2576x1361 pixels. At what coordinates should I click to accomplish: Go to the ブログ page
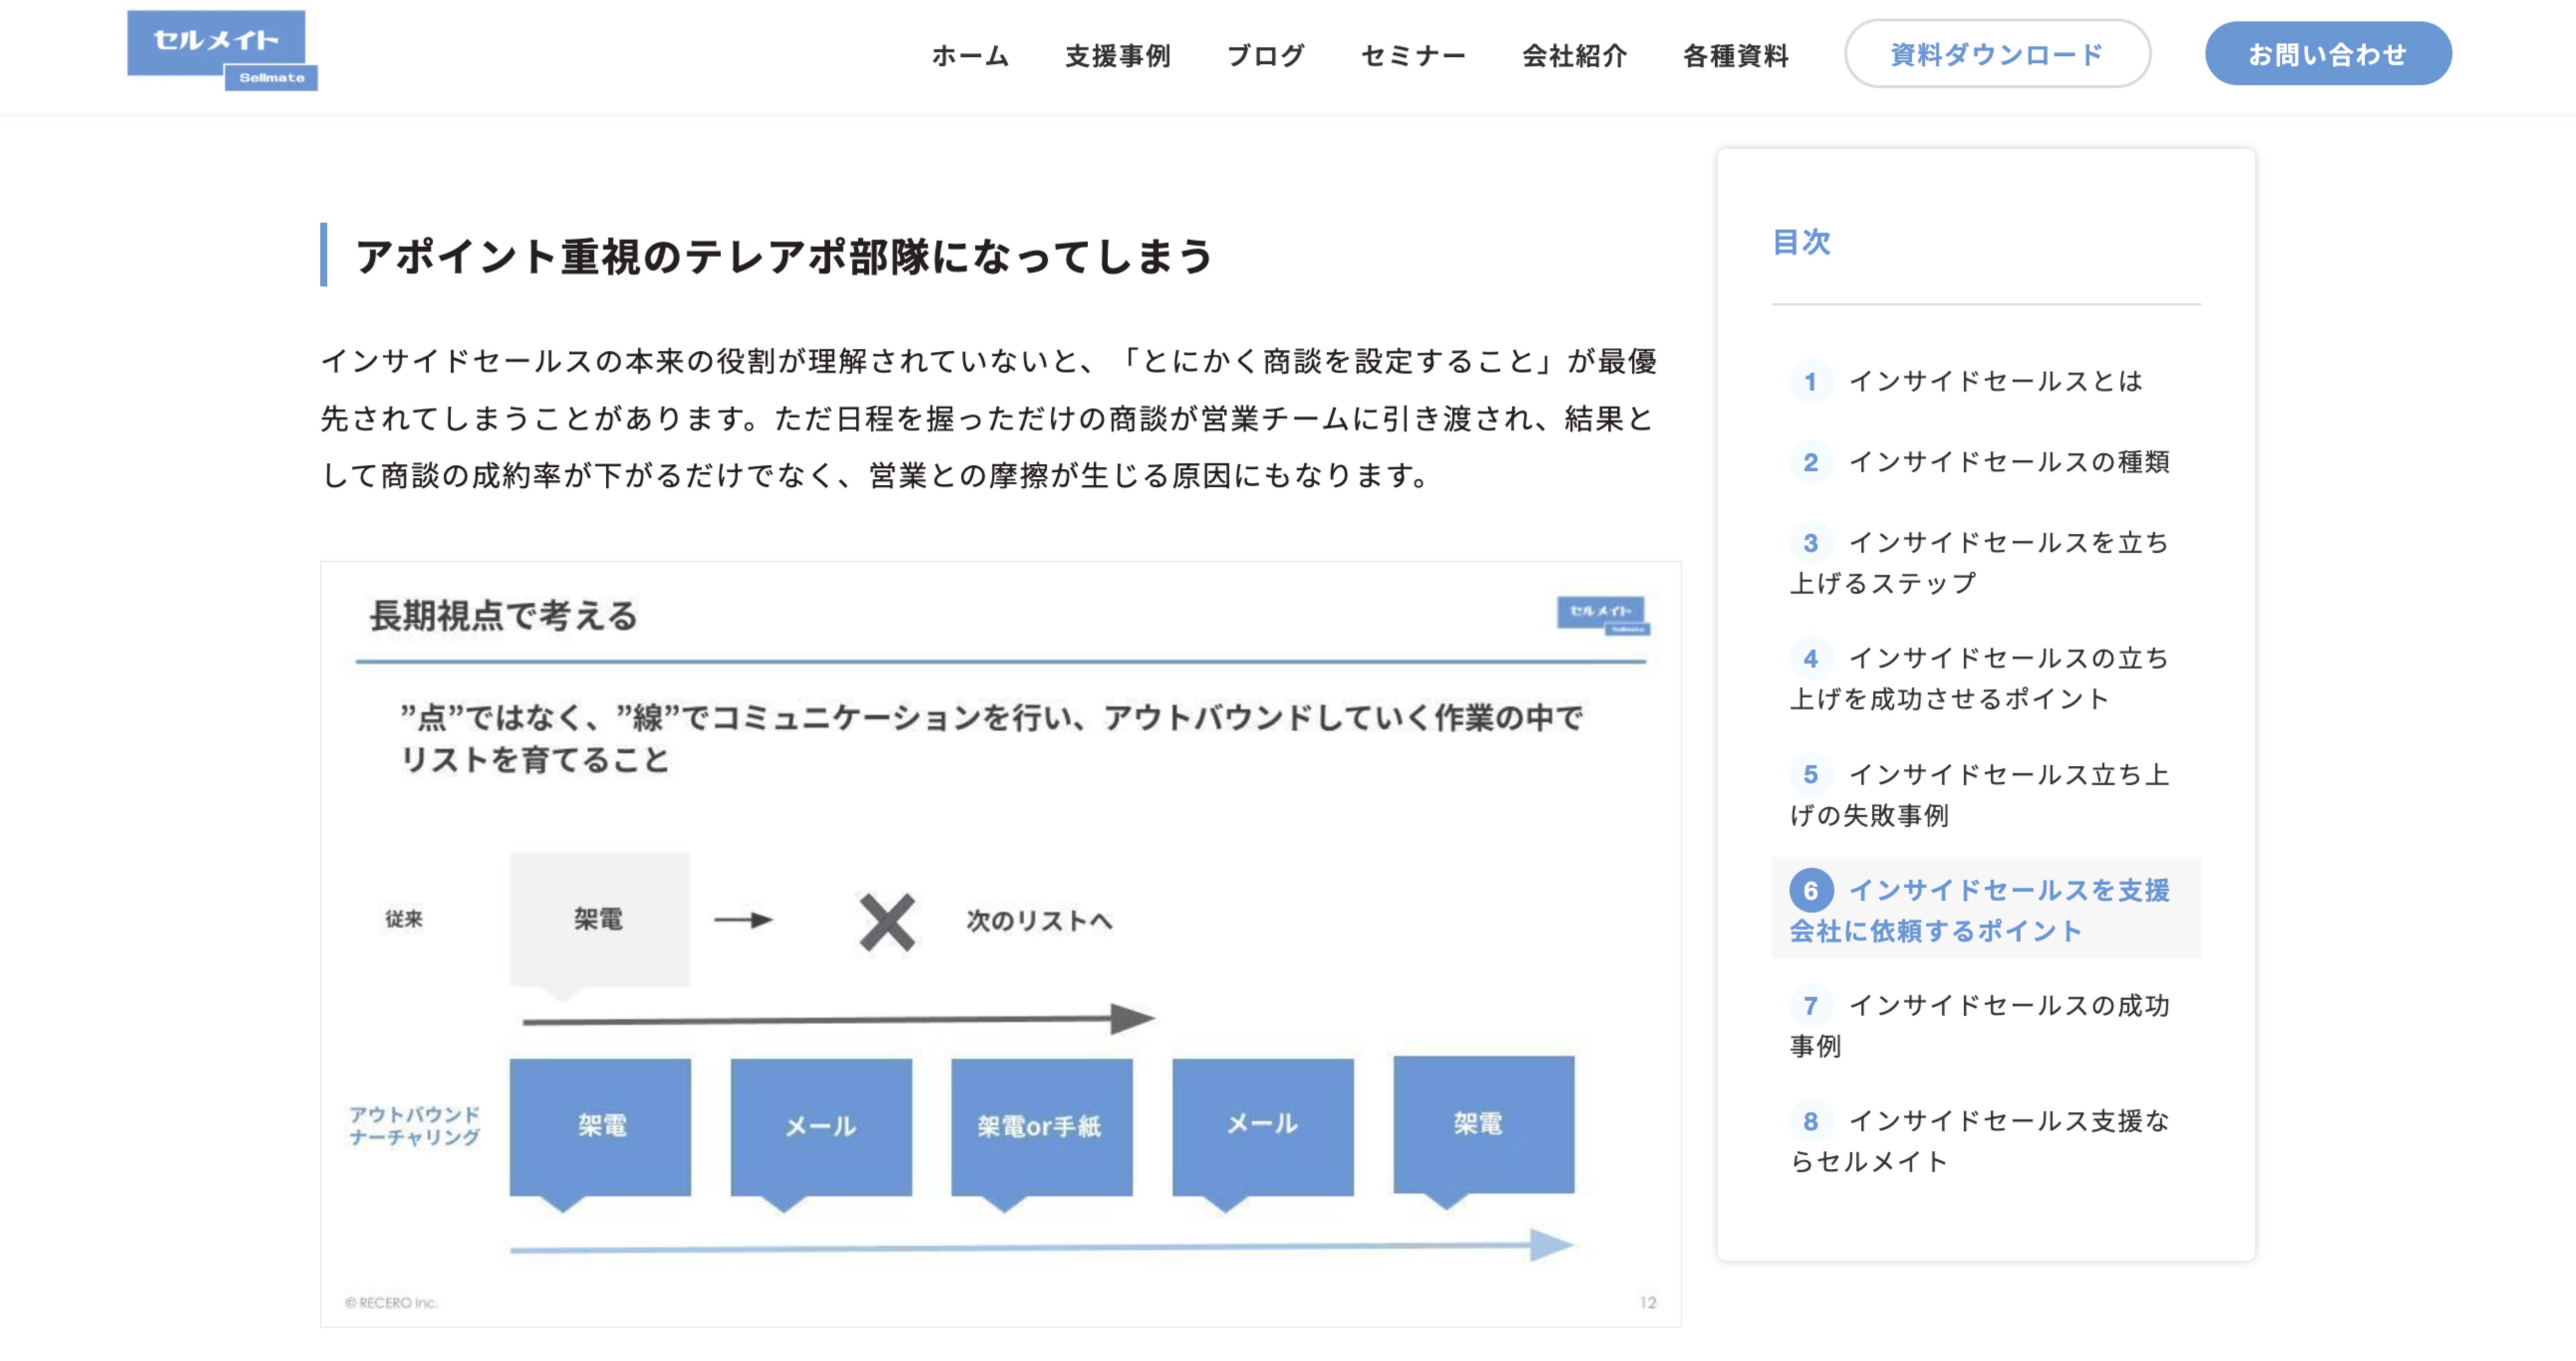tap(1265, 55)
